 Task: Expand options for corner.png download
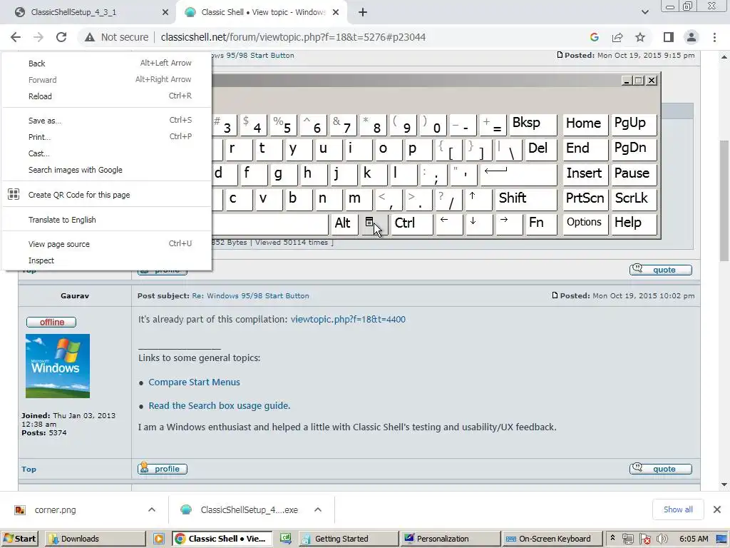[152, 509]
